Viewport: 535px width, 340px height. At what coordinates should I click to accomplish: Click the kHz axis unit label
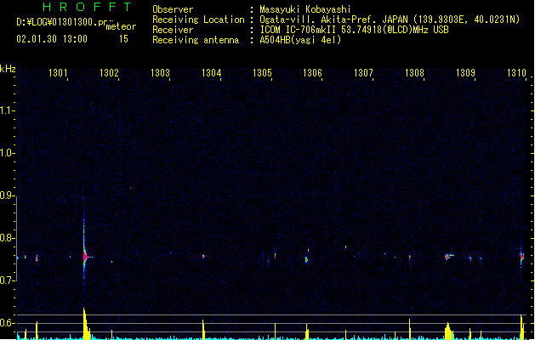(x=8, y=69)
